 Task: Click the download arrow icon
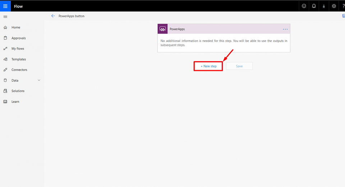(324, 6)
